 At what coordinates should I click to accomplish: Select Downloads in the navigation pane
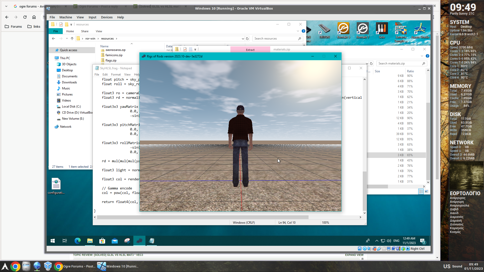[x=69, y=82]
